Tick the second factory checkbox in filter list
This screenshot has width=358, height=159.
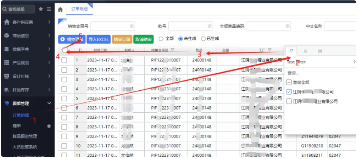tap(289, 101)
